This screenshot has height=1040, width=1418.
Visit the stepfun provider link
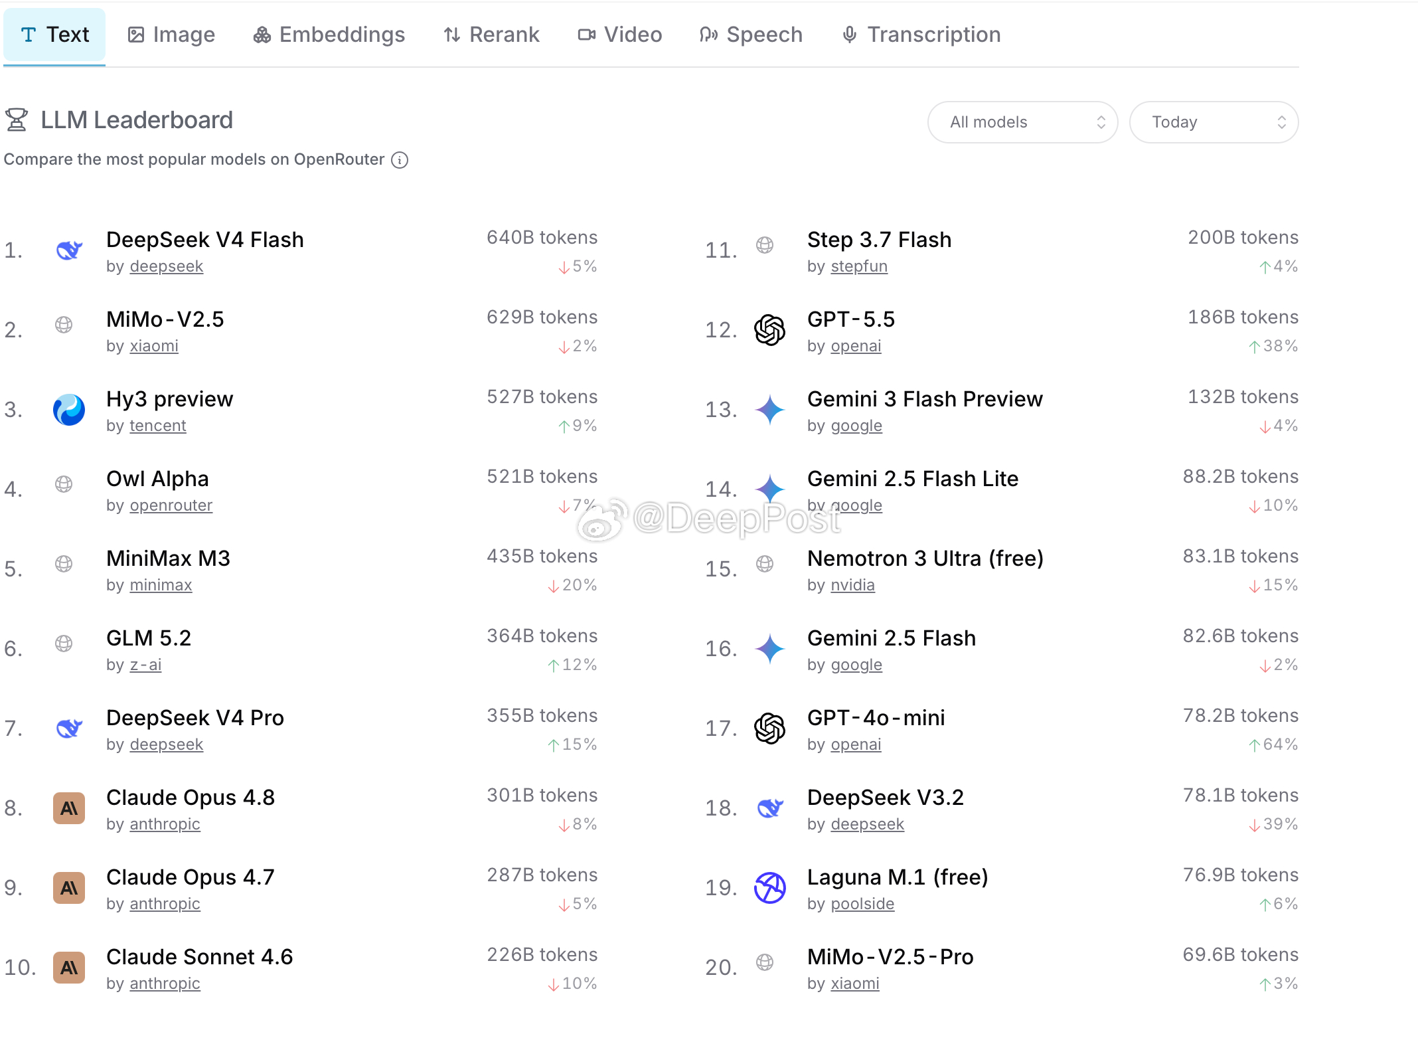click(x=859, y=266)
